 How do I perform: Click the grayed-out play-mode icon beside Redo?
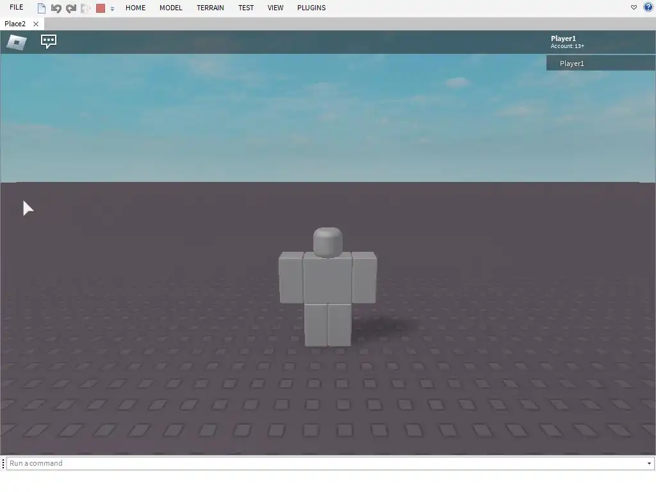click(x=86, y=8)
